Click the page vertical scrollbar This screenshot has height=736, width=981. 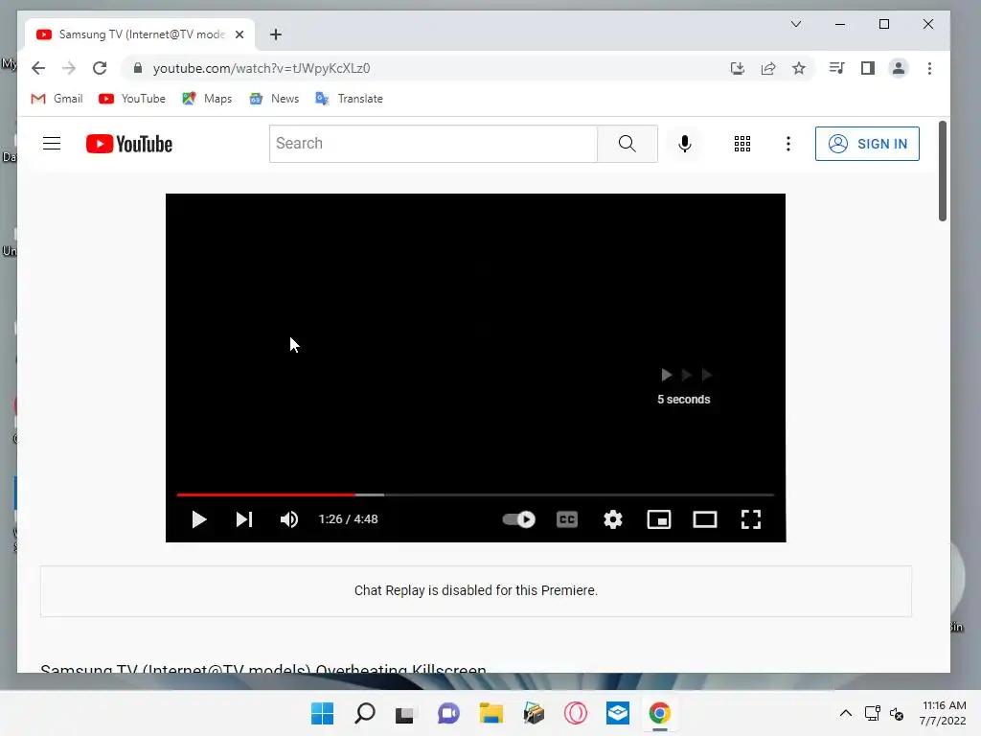[943, 171]
